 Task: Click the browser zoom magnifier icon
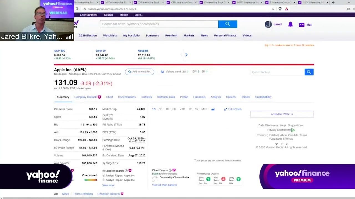pyautogui.click(x=273, y=9)
